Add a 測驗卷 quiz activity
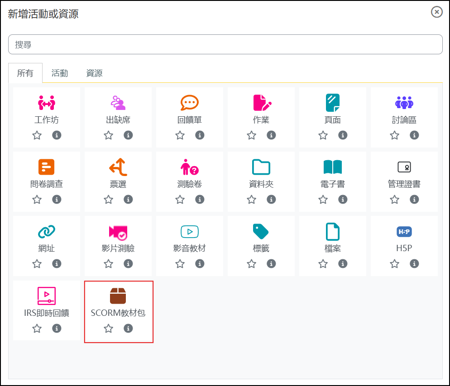The width and height of the screenshot is (450, 386). (189, 167)
